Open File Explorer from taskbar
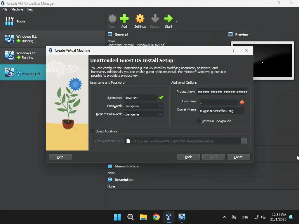This screenshot has width=299, height=224. pos(143,217)
